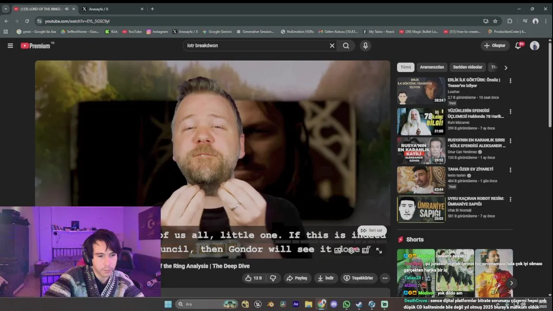Open options menu for YÜZÜKLERİN EFENDİSİ video
Screen dimensions: 553x311
coord(510,111)
